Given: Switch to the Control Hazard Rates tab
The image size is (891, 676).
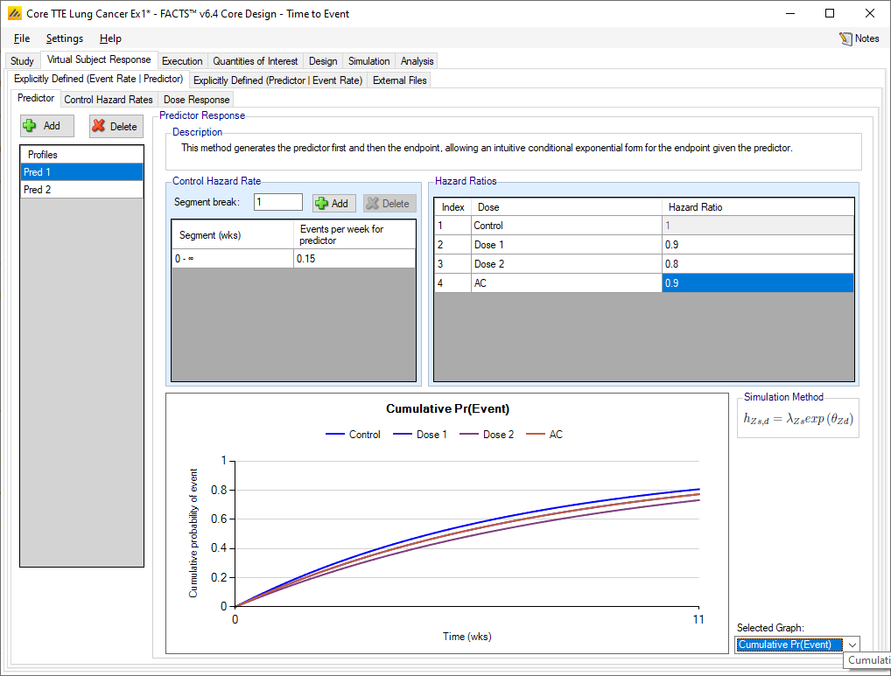Looking at the screenshot, I should click(x=109, y=100).
